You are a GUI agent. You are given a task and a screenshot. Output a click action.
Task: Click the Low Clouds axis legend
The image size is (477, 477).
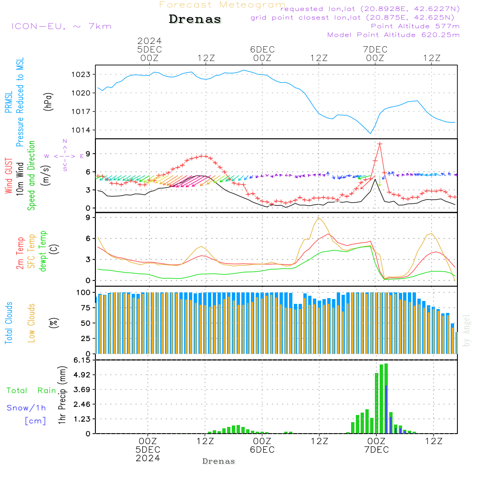31,323
